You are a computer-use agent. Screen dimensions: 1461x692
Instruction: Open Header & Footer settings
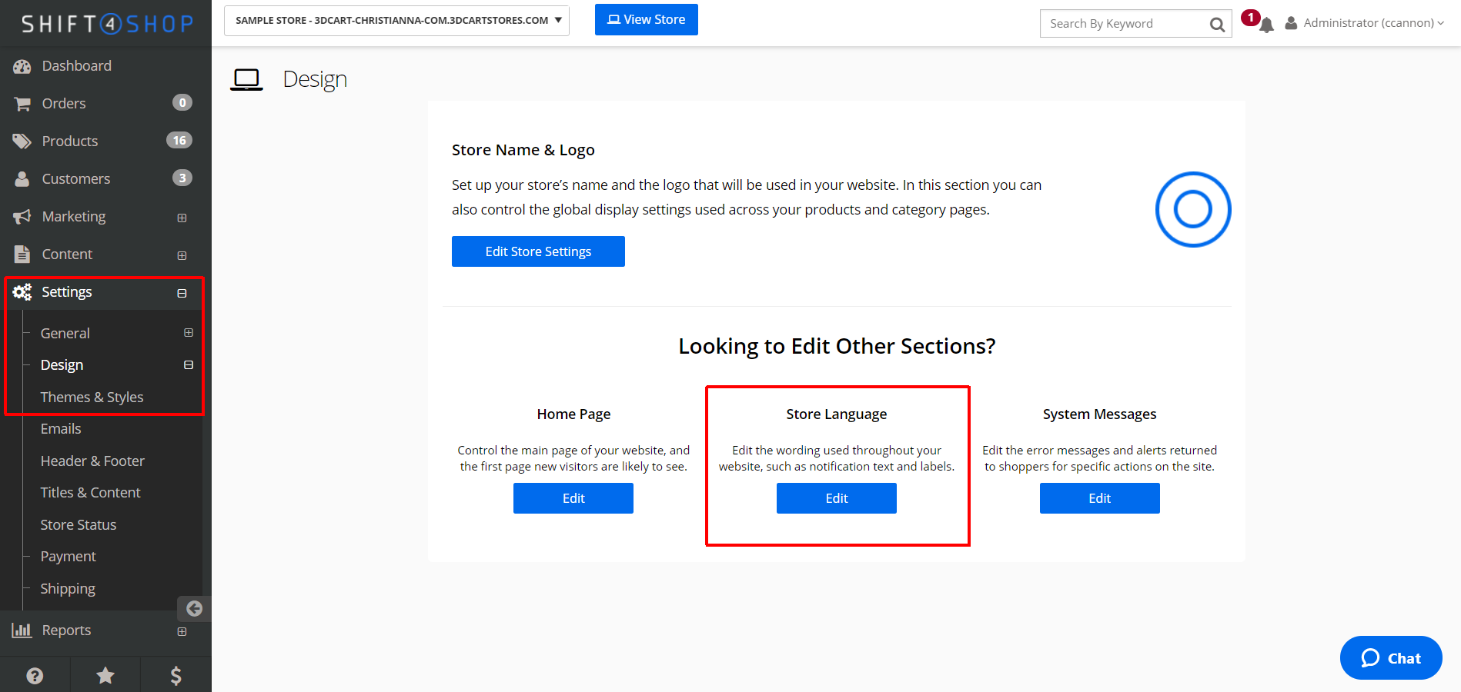[x=92, y=461]
